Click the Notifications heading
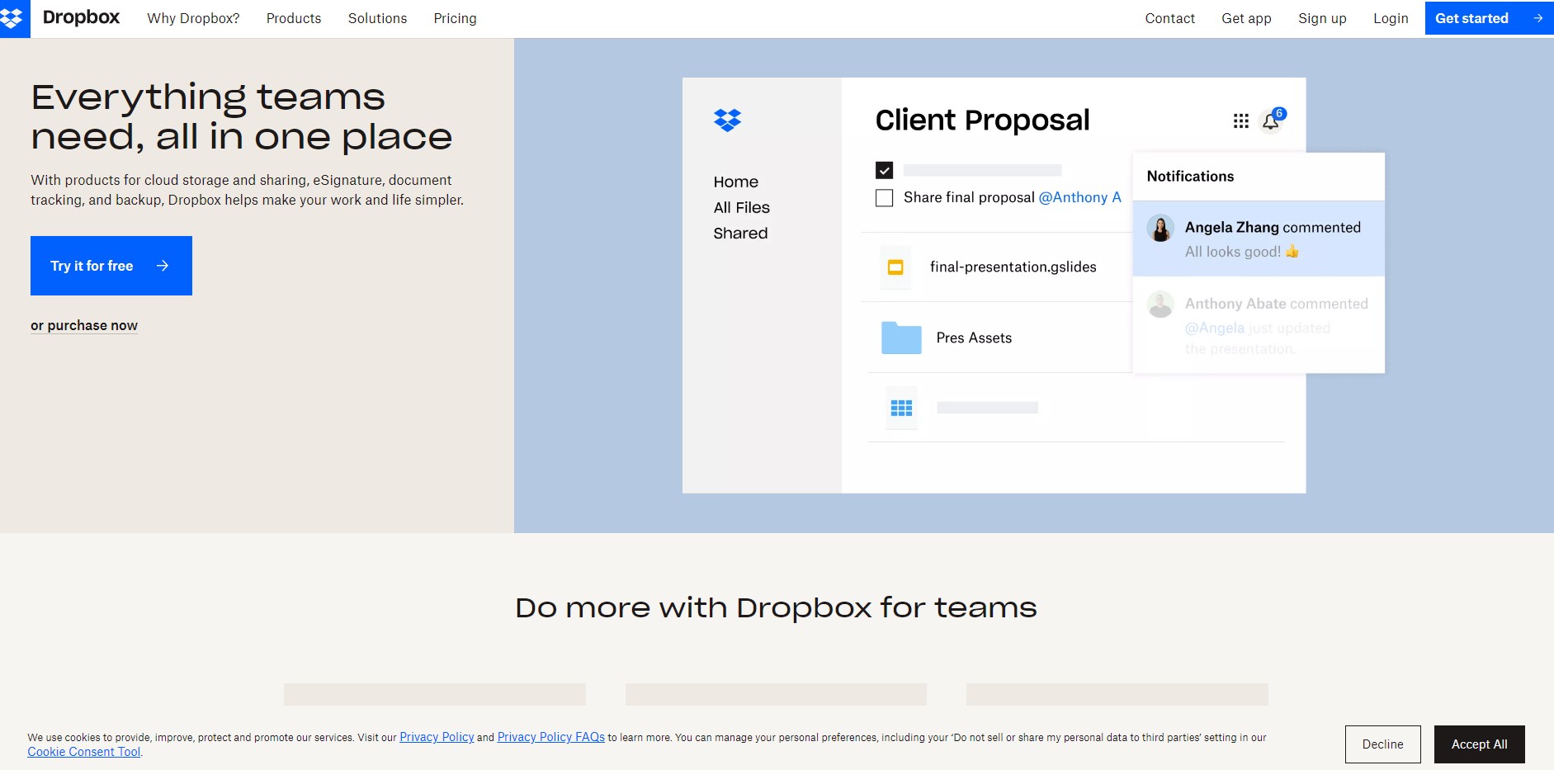Viewport: 1554px width, 770px height. tap(1190, 176)
